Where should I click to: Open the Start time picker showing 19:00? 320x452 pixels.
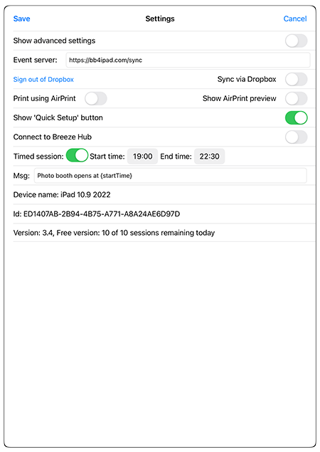[142, 156]
